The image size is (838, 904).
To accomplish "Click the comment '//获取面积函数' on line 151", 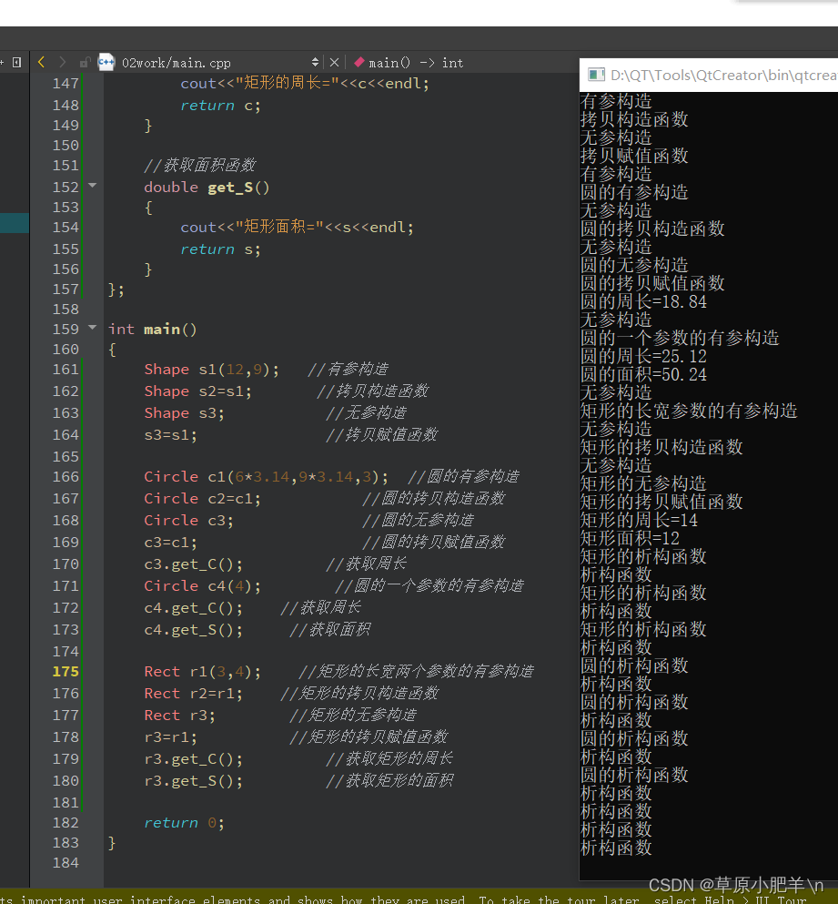I will [x=200, y=166].
